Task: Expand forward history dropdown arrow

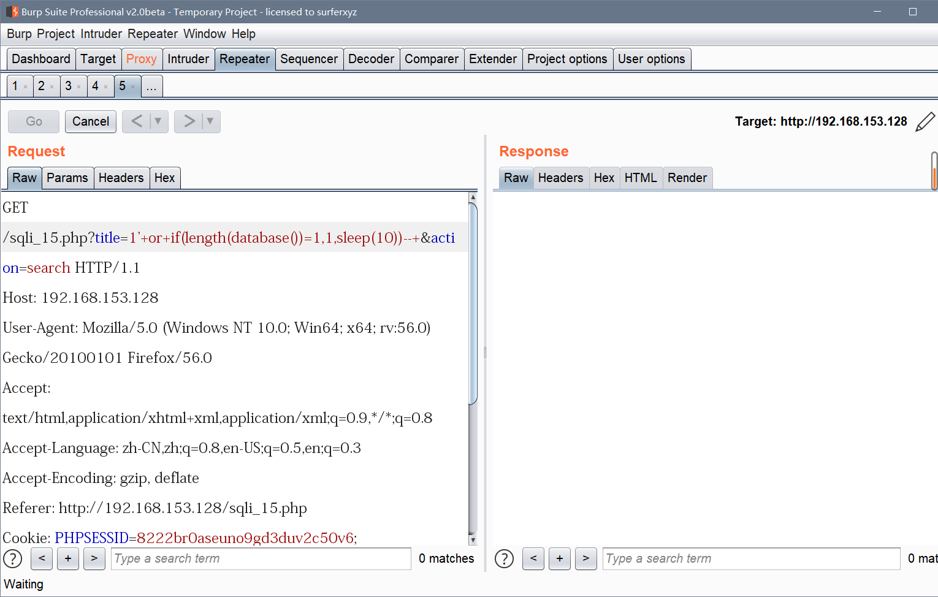Action: (210, 121)
